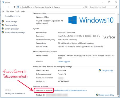The image size is (120, 98).
Task: Click the 4.00 GB RAM value
Action: pos(67,39)
